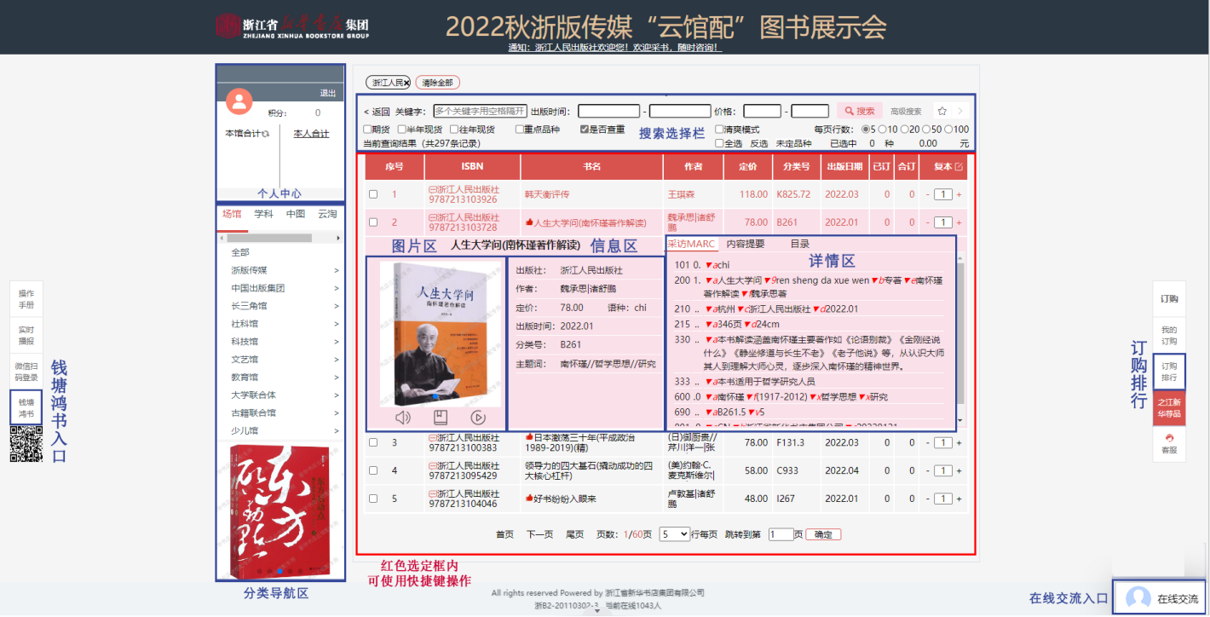This screenshot has height=617, width=1210.
Task: Click the Zhejiang Xinhua Bookstore Group logo
Action: [292, 26]
